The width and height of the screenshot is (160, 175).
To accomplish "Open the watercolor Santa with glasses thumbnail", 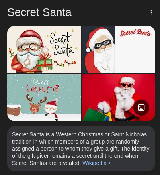I will coord(44,49).
